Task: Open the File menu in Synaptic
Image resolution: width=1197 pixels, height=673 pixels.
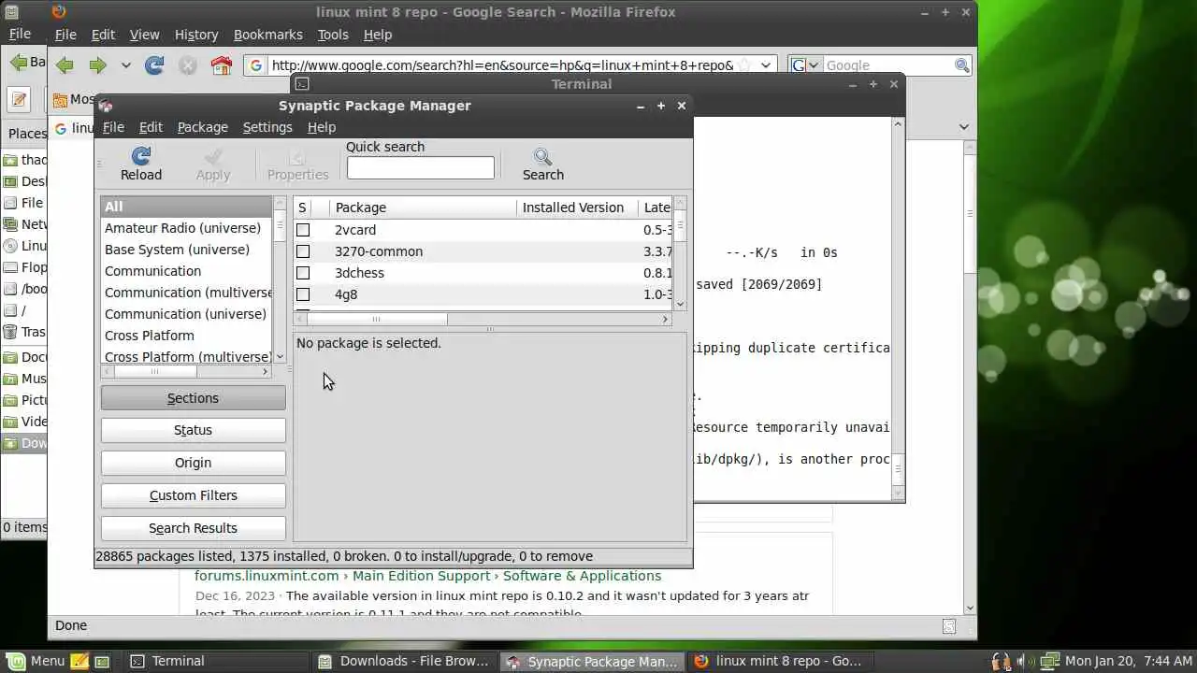Action: pos(113,127)
